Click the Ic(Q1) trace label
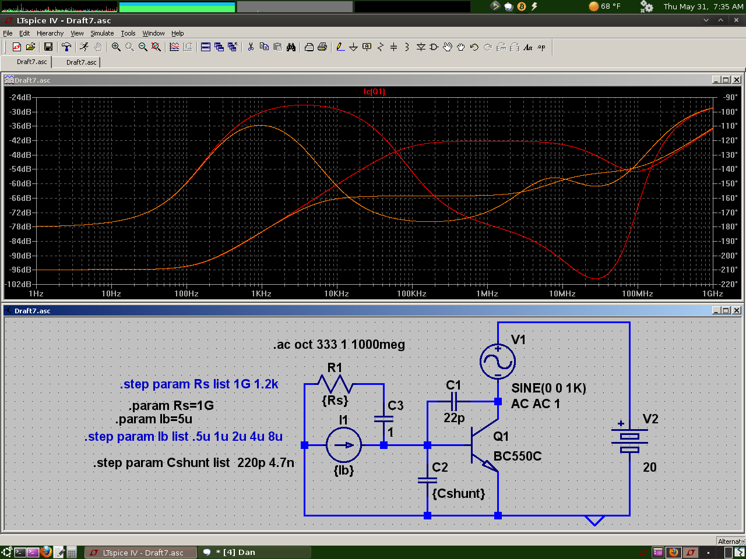This screenshot has height=559, width=746. click(374, 91)
